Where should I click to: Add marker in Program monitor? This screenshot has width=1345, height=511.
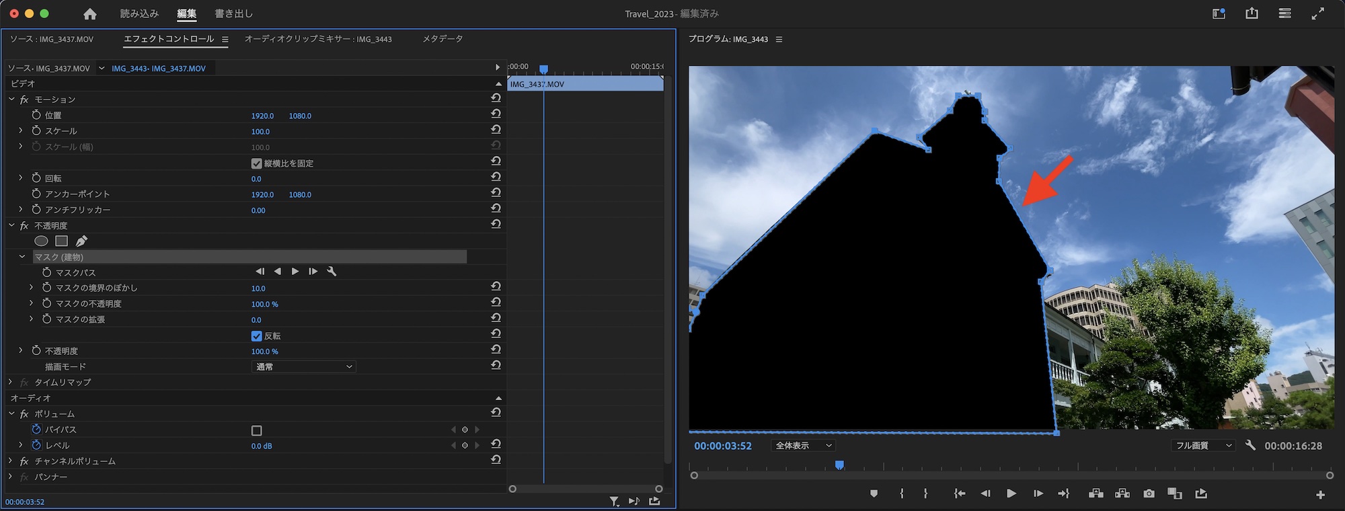(874, 494)
